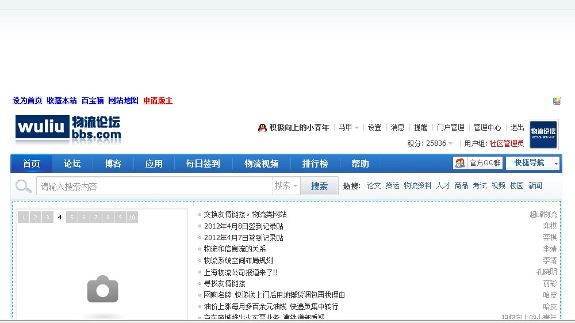575x323 pixels.
Task: Click author name 孔晓明
Action: click(x=546, y=272)
